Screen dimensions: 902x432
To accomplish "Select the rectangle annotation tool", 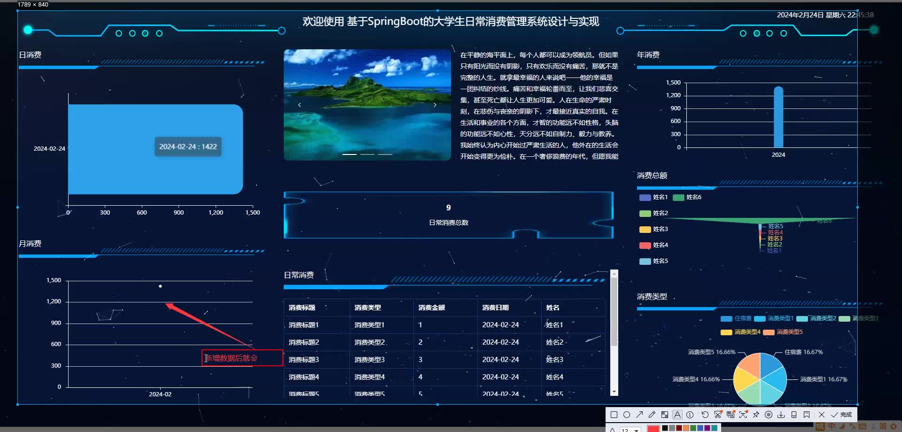I will (614, 415).
